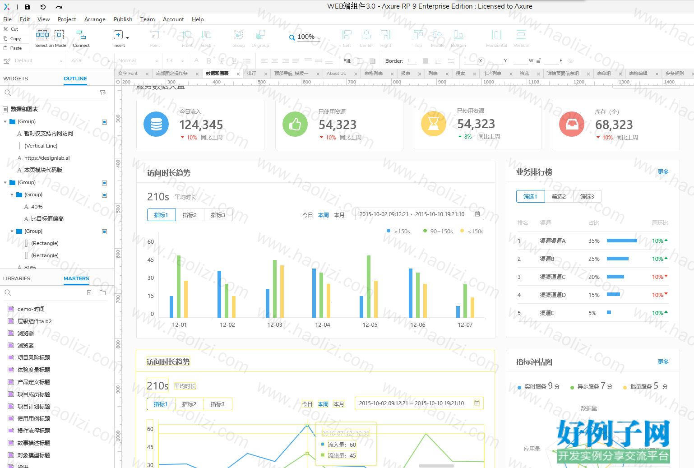The width and height of the screenshot is (694, 468).
Task: Select https://designlab.al item in Outline
Action: pos(47,158)
